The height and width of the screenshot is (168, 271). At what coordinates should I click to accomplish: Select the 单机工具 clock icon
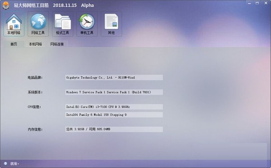(x=87, y=24)
